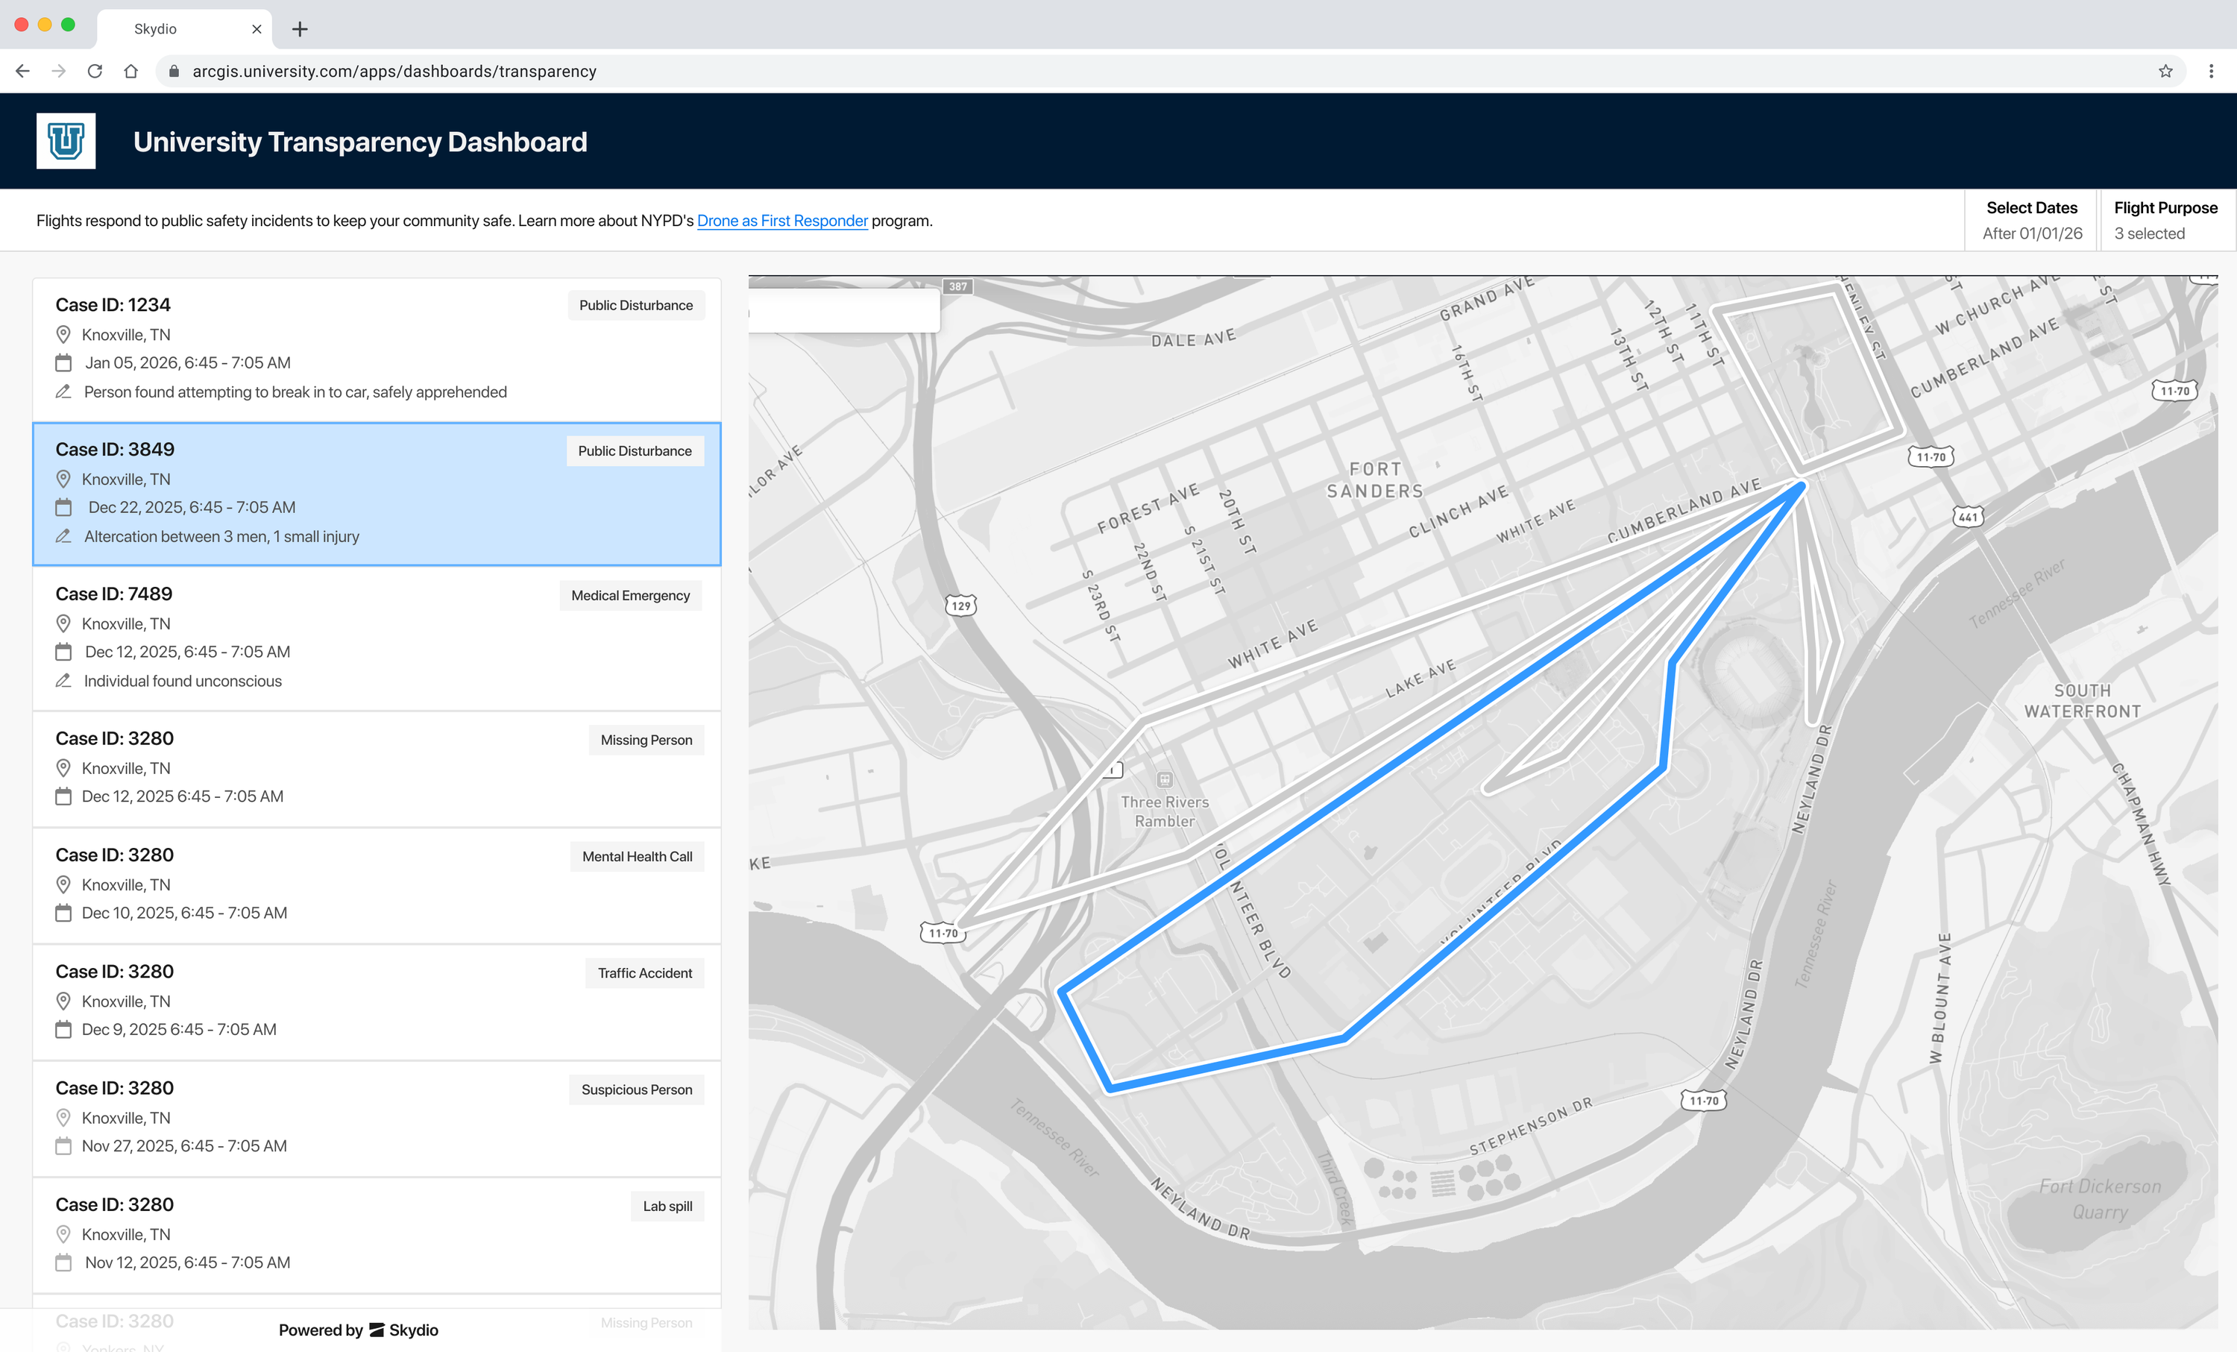Bookmark page with star icon
Screen dimensions: 2237x1352
pyautogui.click(x=2165, y=71)
